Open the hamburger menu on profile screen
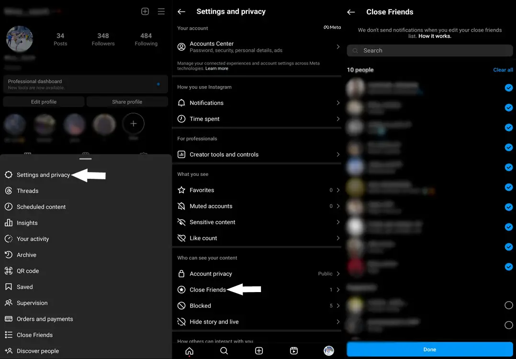This screenshot has width=516, height=359. (161, 11)
